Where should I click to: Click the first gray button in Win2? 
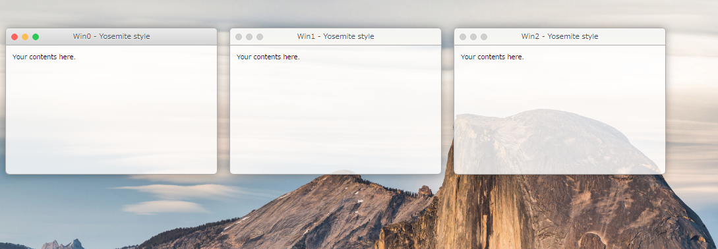pyautogui.click(x=463, y=37)
